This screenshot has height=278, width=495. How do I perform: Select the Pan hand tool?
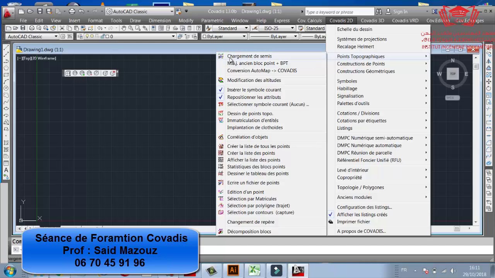(124, 28)
